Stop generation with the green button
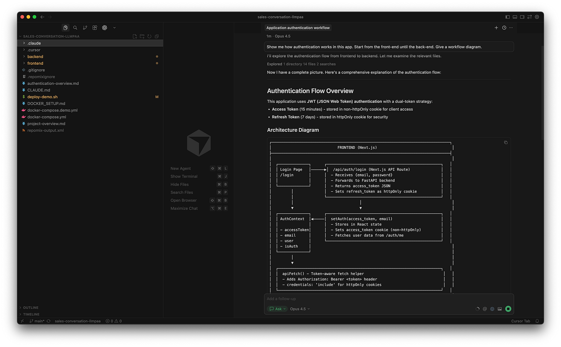561x347 pixels. 508,308
